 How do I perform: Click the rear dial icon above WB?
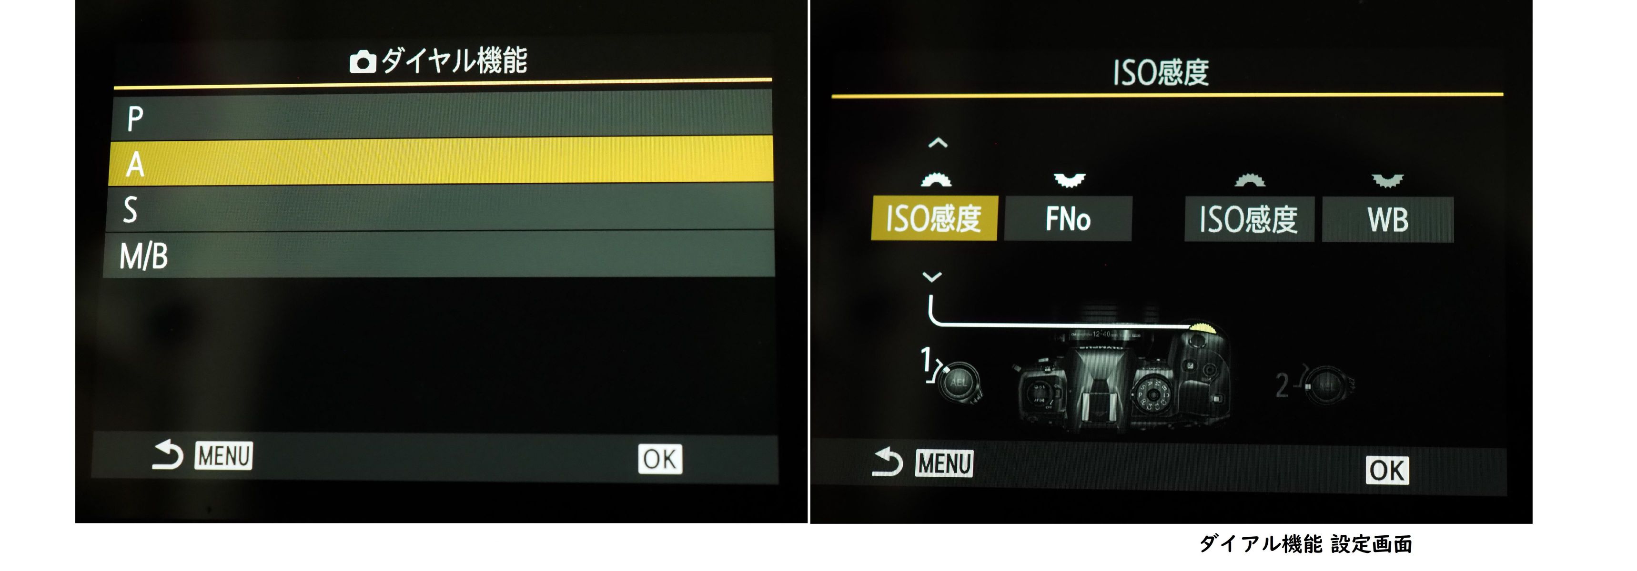[x=1388, y=181]
